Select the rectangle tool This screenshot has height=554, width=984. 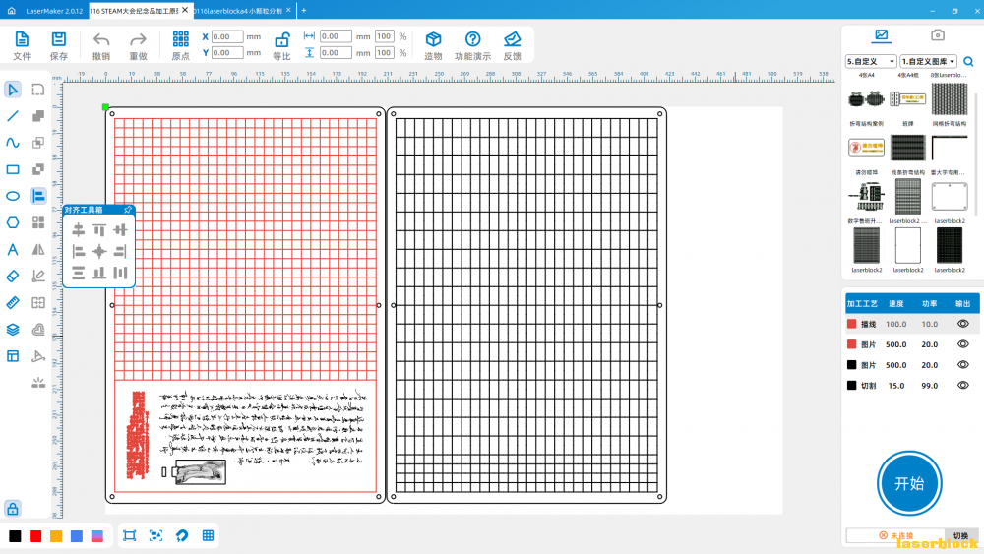coord(13,169)
